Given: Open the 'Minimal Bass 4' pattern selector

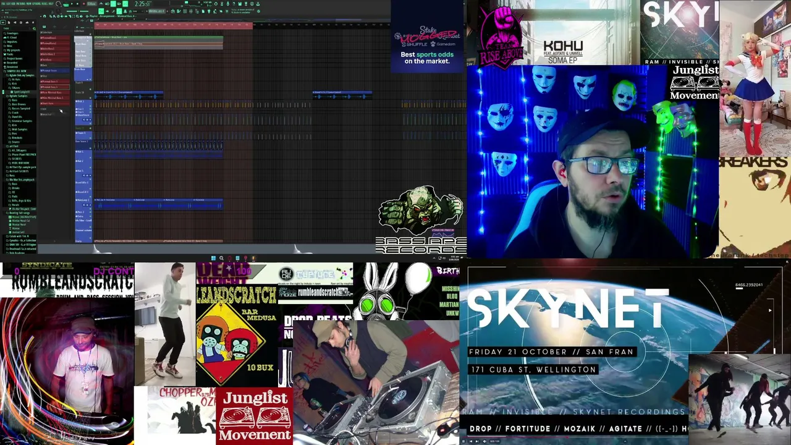Looking at the screenshot, I should click(157, 11).
